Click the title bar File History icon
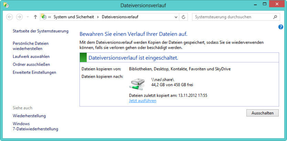This screenshot has height=141, width=287. [x=6, y=5]
